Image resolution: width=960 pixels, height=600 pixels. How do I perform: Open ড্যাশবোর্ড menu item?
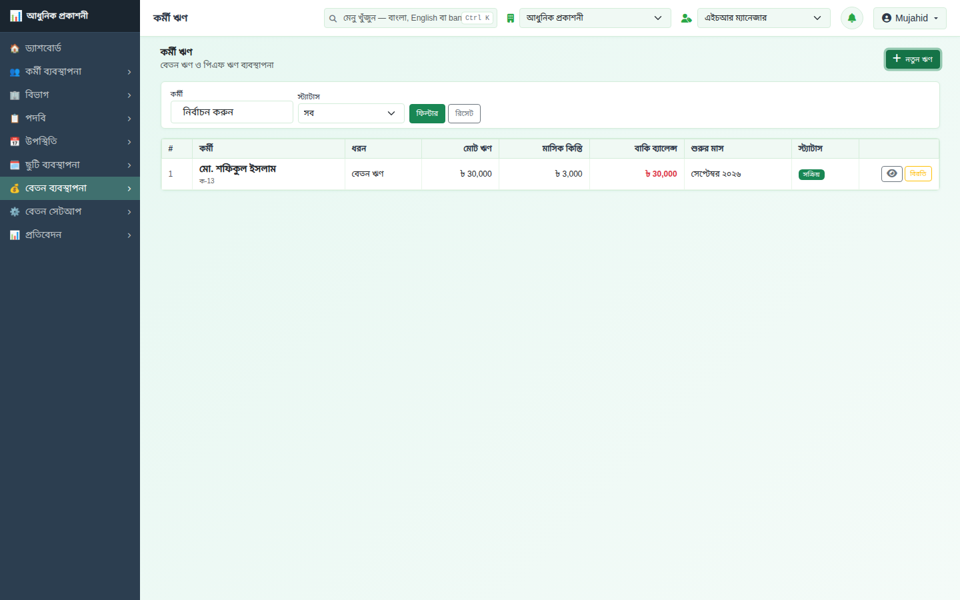pyautogui.click(x=70, y=48)
